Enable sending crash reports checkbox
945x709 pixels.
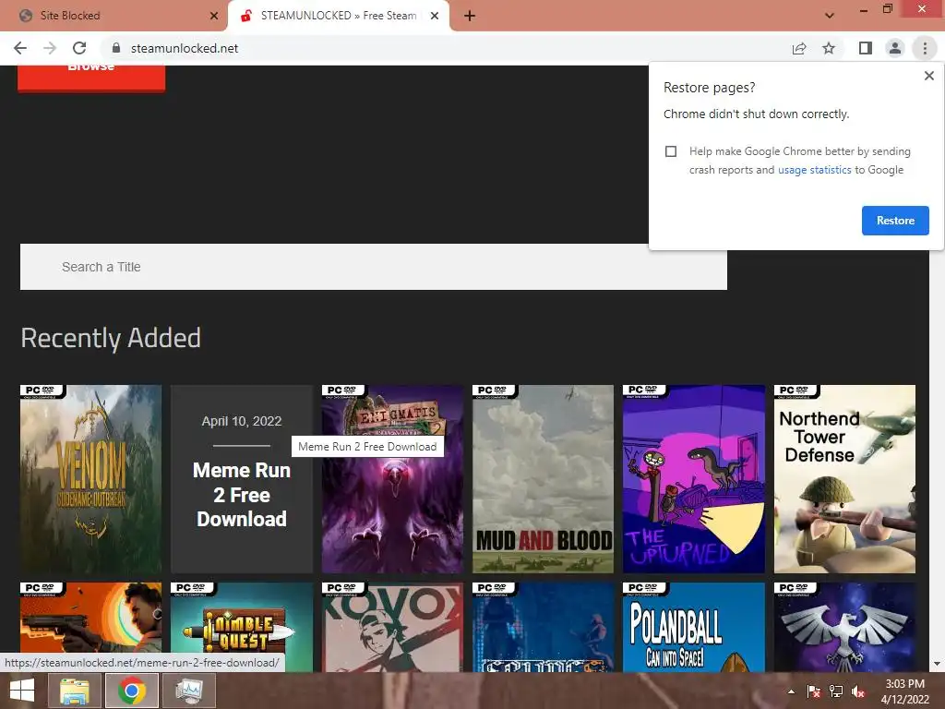671,151
